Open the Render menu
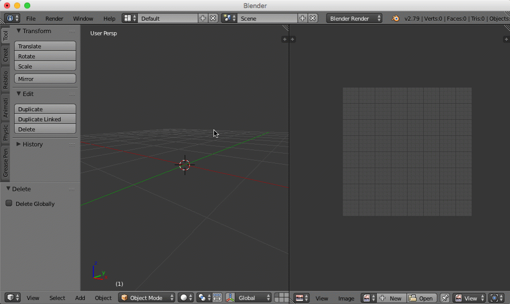This screenshot has width=510, height=304. (x=54, y=19)
